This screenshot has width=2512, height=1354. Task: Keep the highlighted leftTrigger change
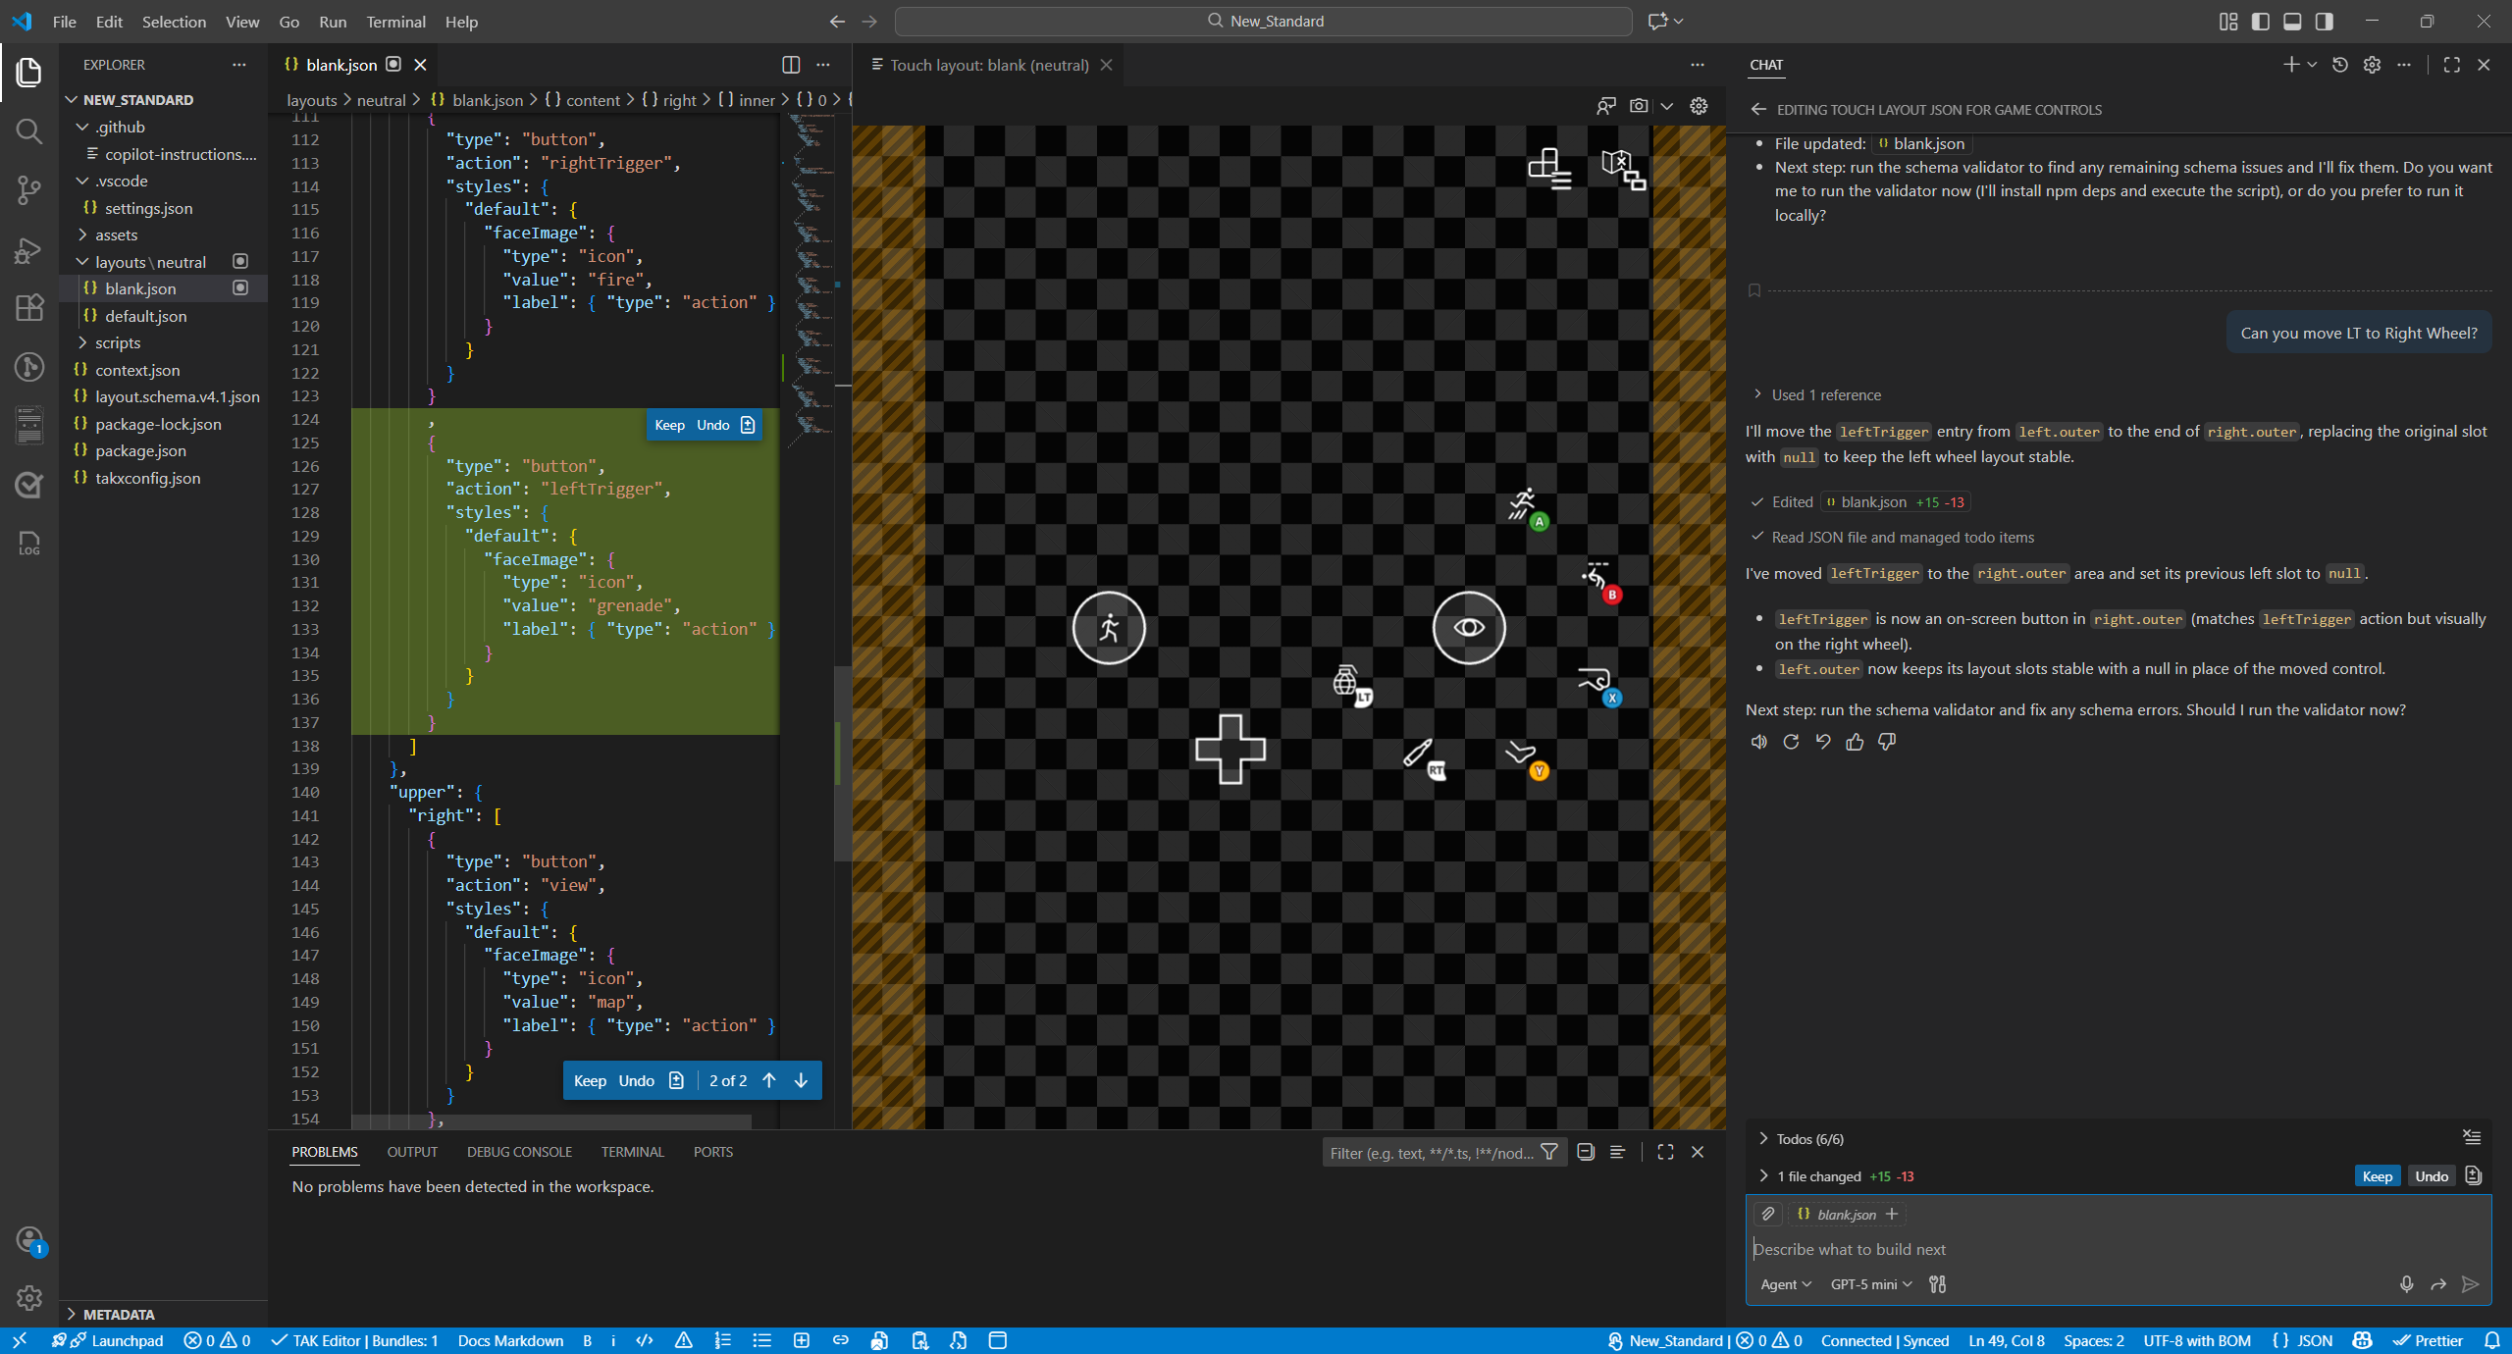pyautogui.click(x=669, y=425)
